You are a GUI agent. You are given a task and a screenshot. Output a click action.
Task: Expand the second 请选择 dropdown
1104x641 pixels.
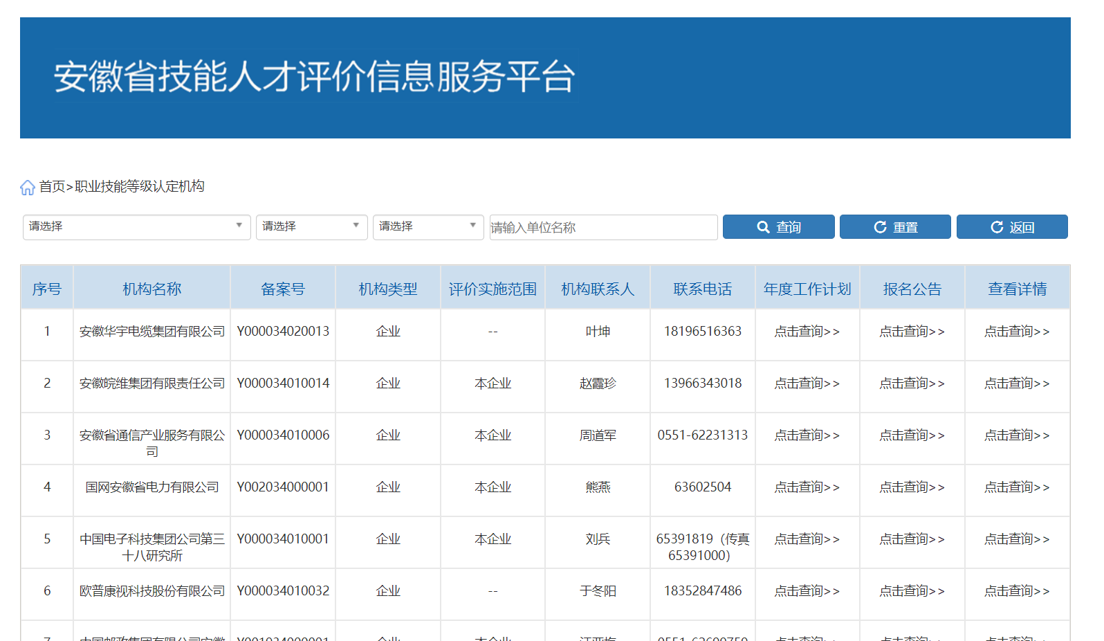tap(311, 226)
